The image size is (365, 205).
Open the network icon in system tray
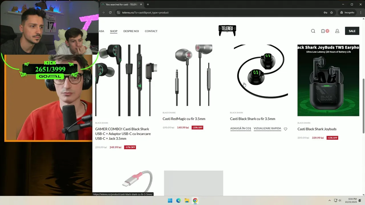336,200
